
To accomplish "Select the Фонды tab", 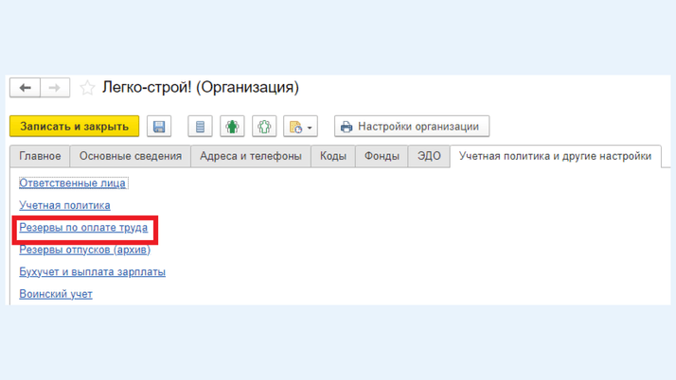I will tap(382, 156).
